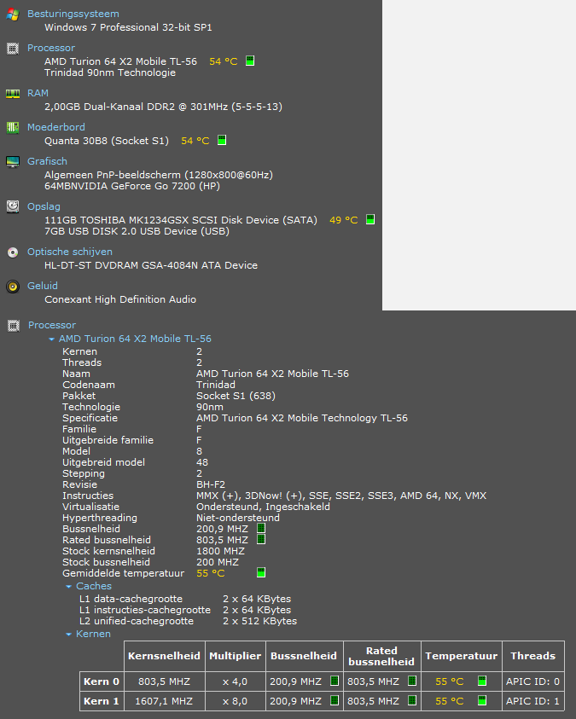Click the graph icon next to Bussnelheid 200,9 MHZ
The image size is (576, 719).
[x=261, y=528]
